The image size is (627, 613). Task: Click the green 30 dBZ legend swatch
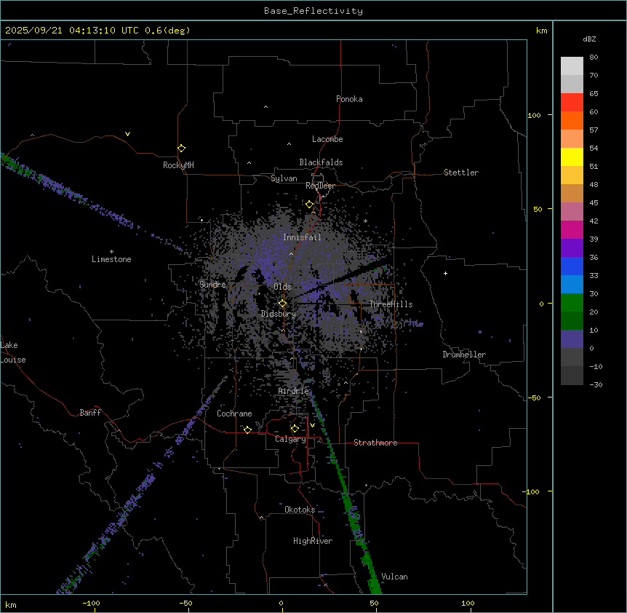coord(572,302)
